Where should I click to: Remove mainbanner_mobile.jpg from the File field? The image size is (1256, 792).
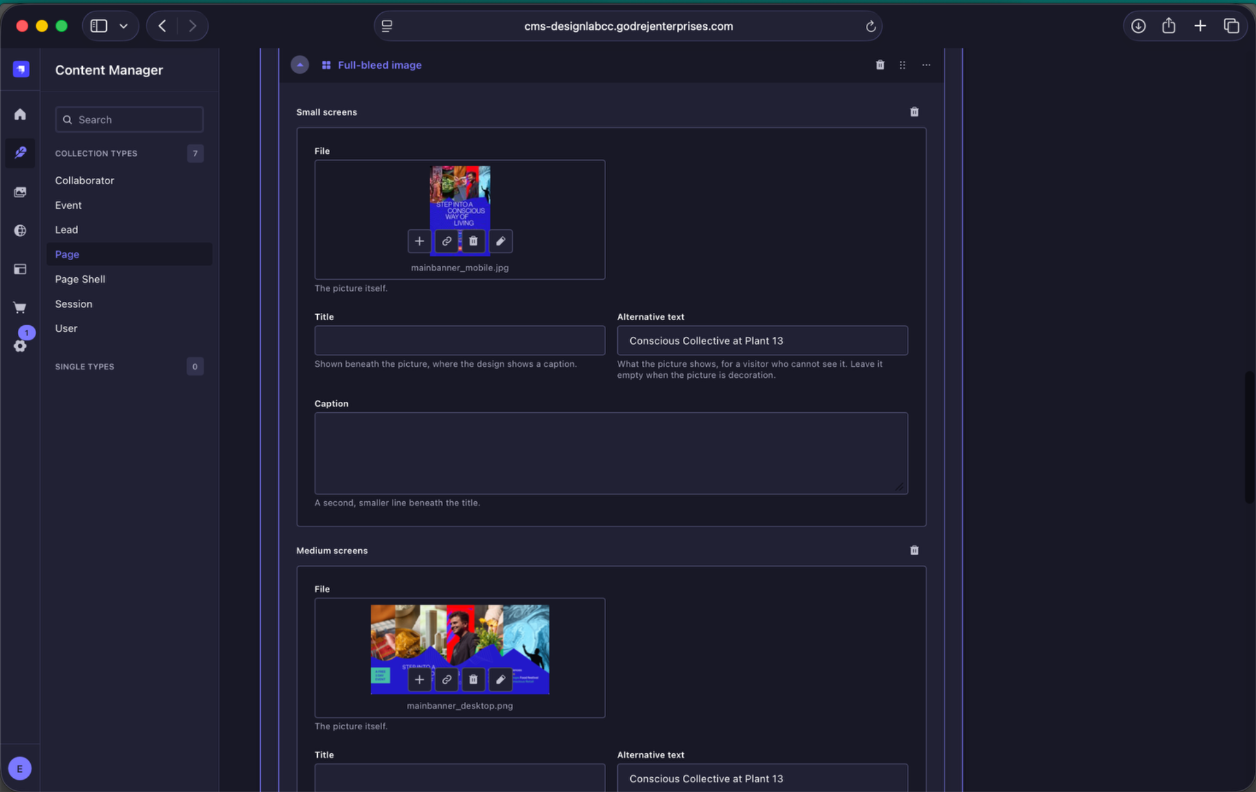click(473, 241)
